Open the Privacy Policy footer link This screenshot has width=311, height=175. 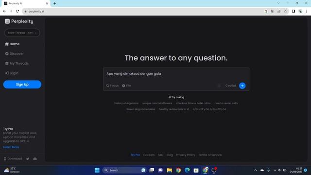tap(186, 155)
